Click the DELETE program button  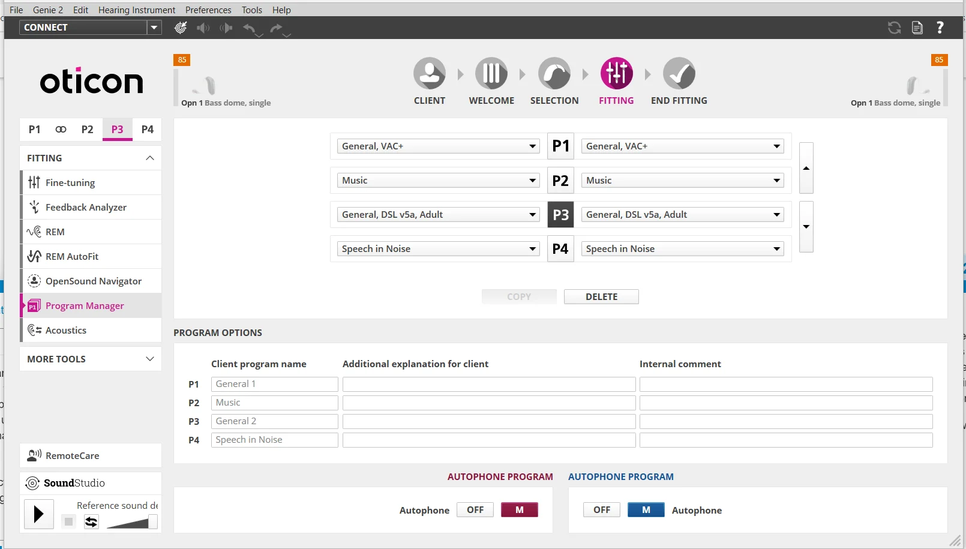[601, 296]
